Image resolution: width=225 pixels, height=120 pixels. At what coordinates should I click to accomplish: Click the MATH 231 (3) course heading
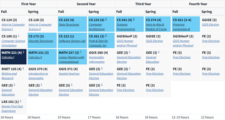[x=39, y=53]
